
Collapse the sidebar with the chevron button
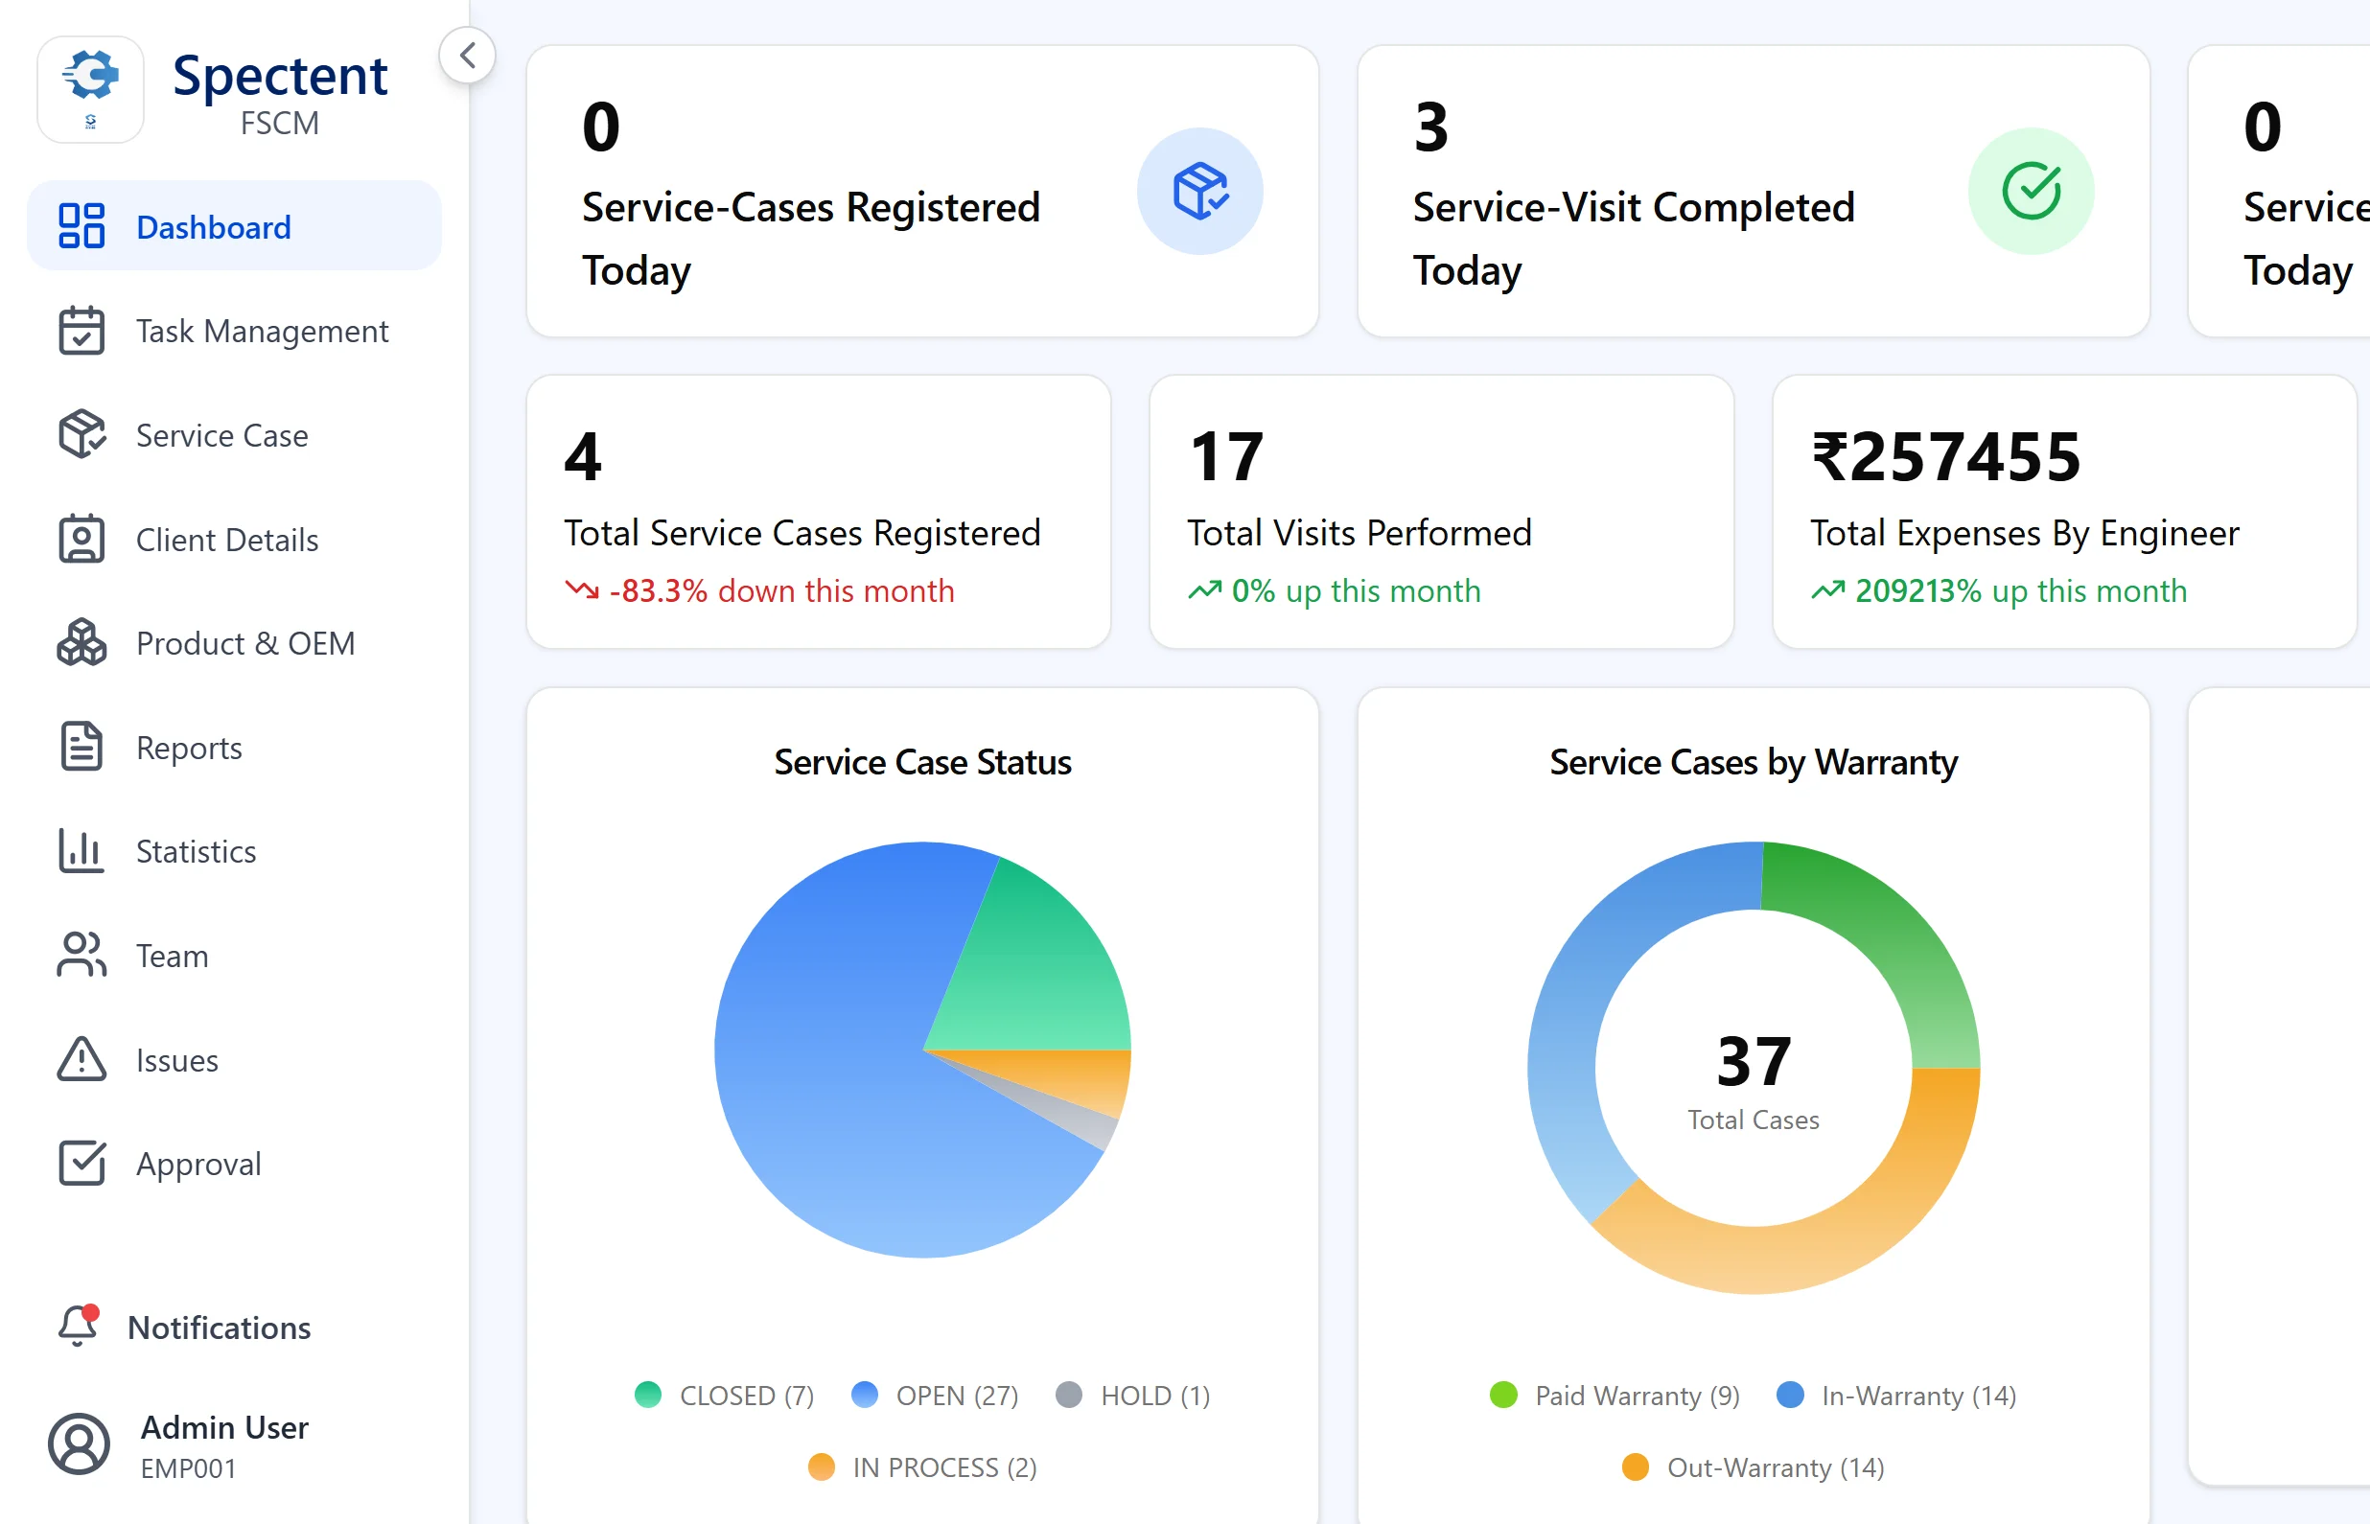point(467,56)
